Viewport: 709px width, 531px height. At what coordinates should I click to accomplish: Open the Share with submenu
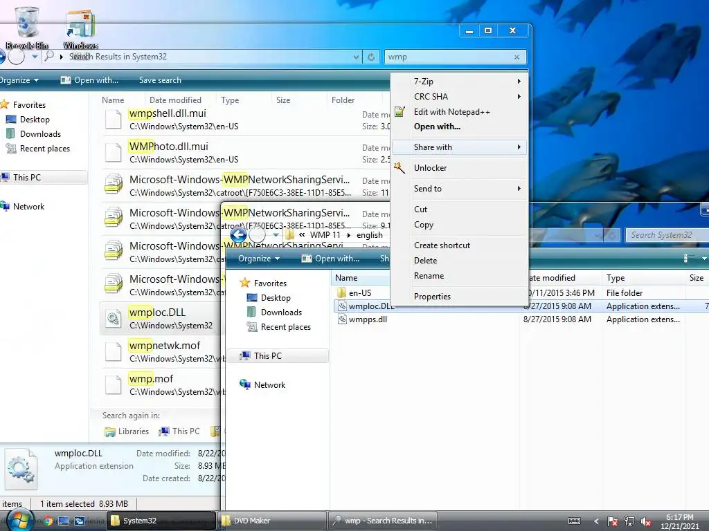(460, 147)
